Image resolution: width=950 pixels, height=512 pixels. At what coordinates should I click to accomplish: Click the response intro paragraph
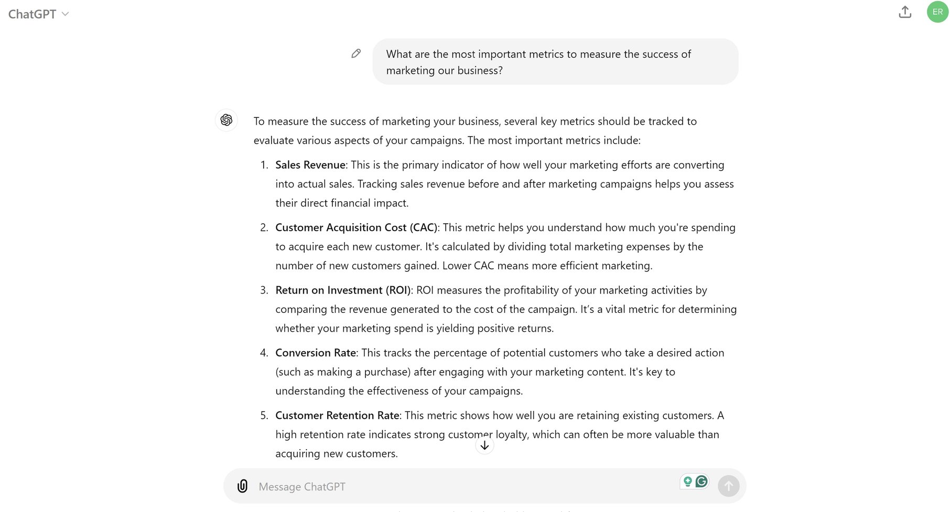tap(474, 130)
